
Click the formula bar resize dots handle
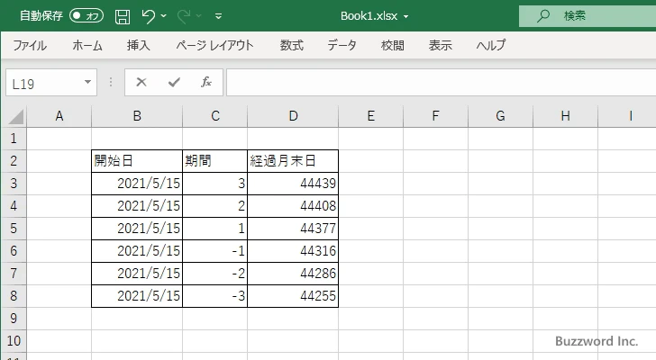coord(111,82)
